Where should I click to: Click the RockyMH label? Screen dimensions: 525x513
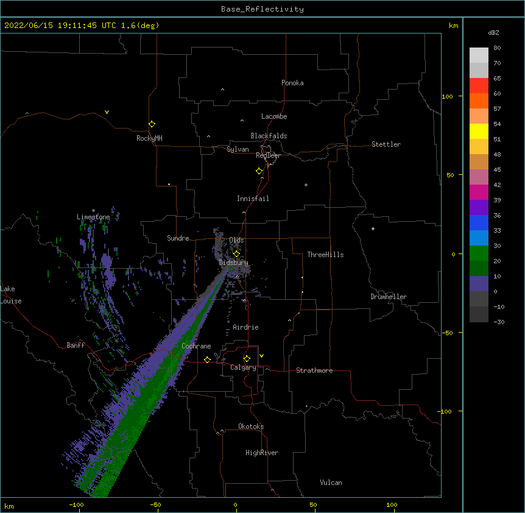click(x=149, y=138)
